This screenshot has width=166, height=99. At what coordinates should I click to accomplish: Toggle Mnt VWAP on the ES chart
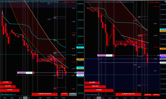point(99,91)
